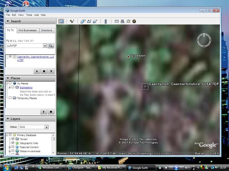The height and width of the screenshot is (171, 229).
Task: Open the View menu
Action: pyautogui.click(x=21, y=15)
